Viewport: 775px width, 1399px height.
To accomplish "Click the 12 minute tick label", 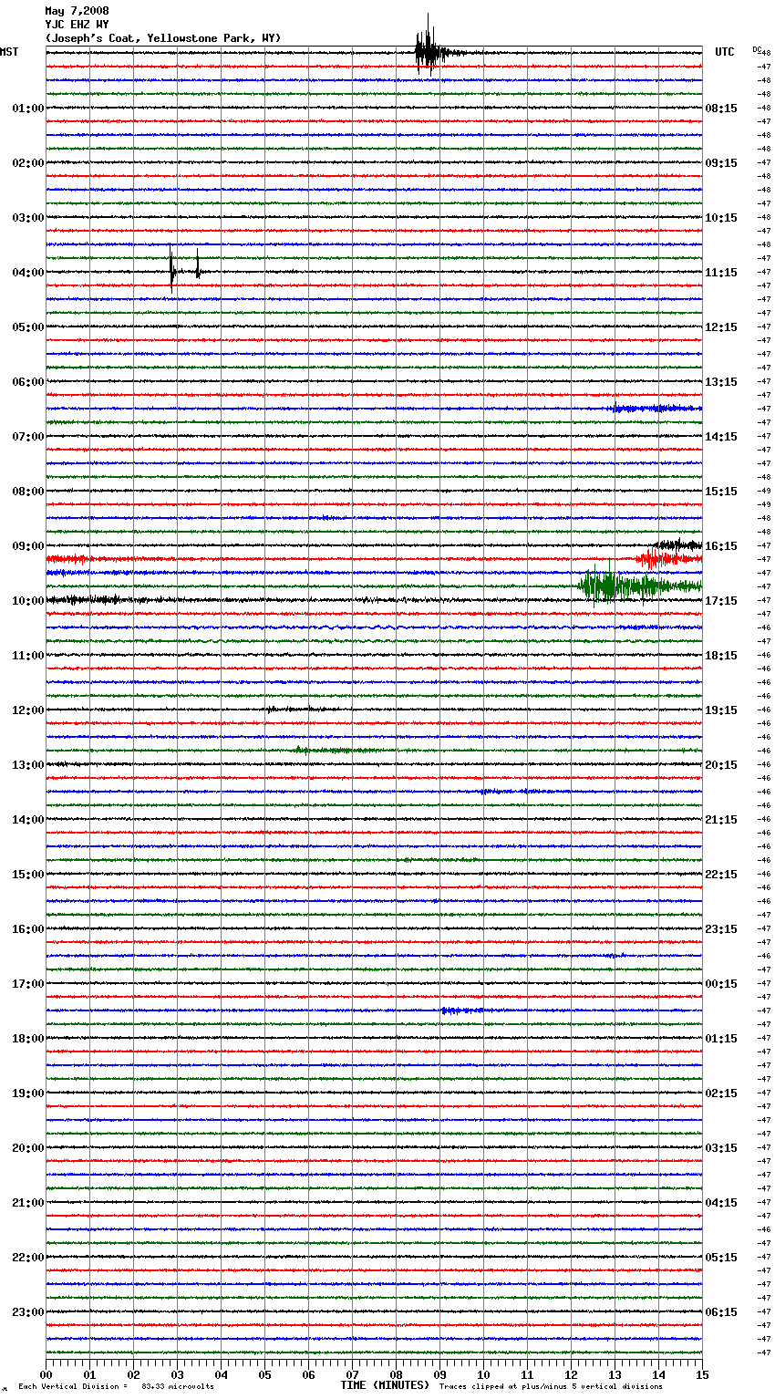I will pyautogui.click(x=571, y=1374).
